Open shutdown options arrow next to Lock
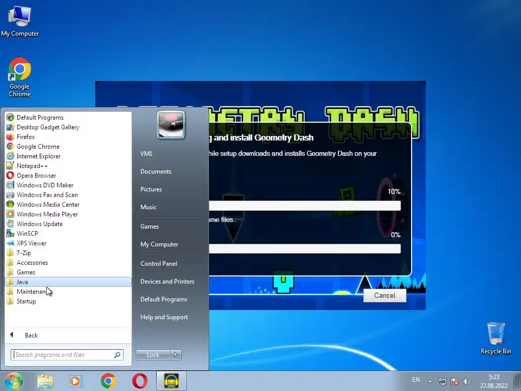 pos(176,355)
